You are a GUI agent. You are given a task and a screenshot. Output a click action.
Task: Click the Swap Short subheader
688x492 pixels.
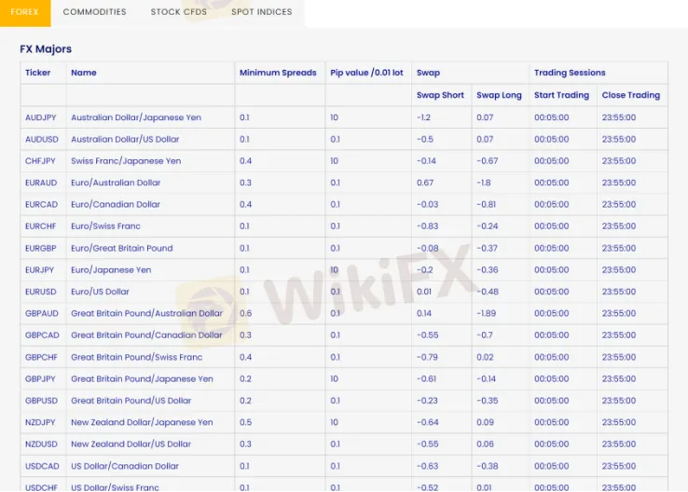(440, 95)
